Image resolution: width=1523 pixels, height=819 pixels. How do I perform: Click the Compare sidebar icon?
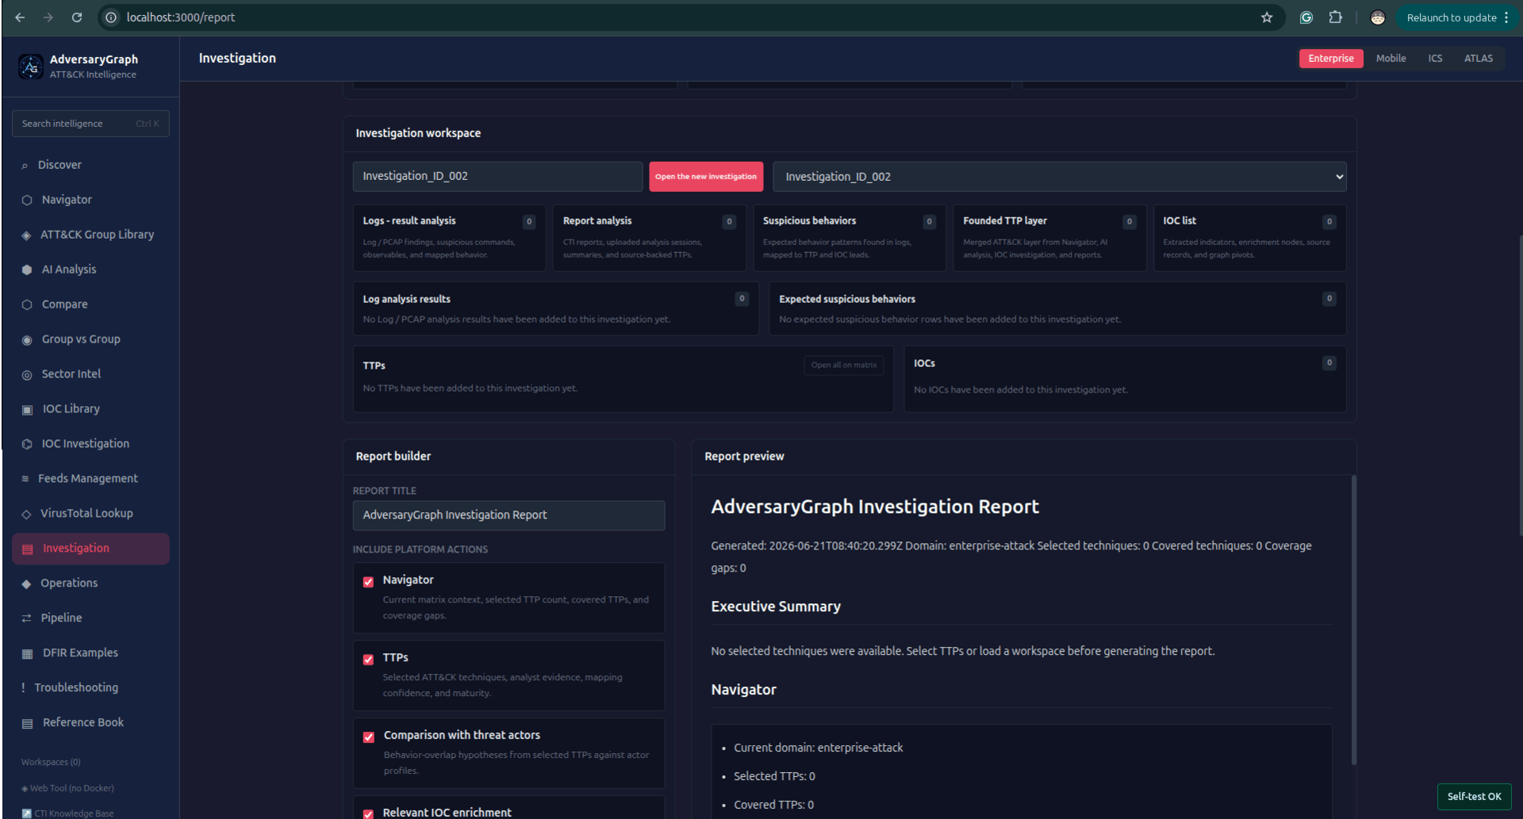pyautogui.click(x=27, y=305)
